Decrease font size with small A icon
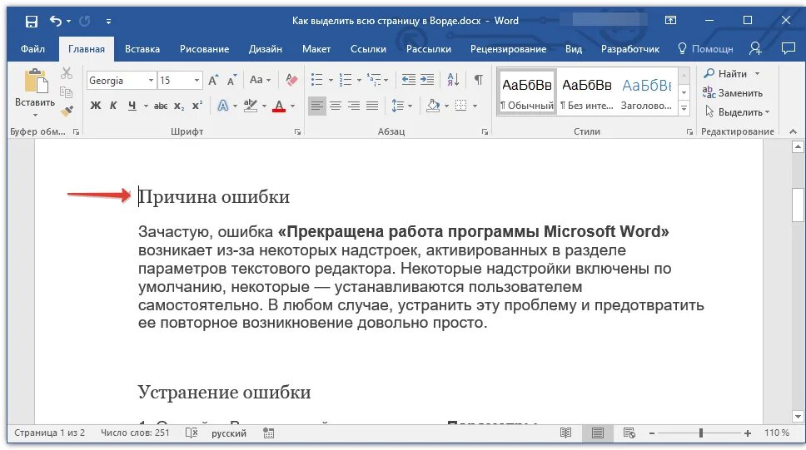The width and height of the screenshot is (806, 450). [231, 80]
